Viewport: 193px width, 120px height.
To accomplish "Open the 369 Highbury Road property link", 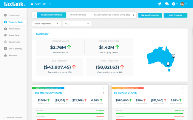I will [x=48, y=93].
